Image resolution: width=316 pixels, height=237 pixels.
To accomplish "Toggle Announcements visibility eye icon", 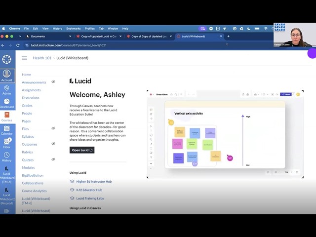I will click(x=53, y=82).
